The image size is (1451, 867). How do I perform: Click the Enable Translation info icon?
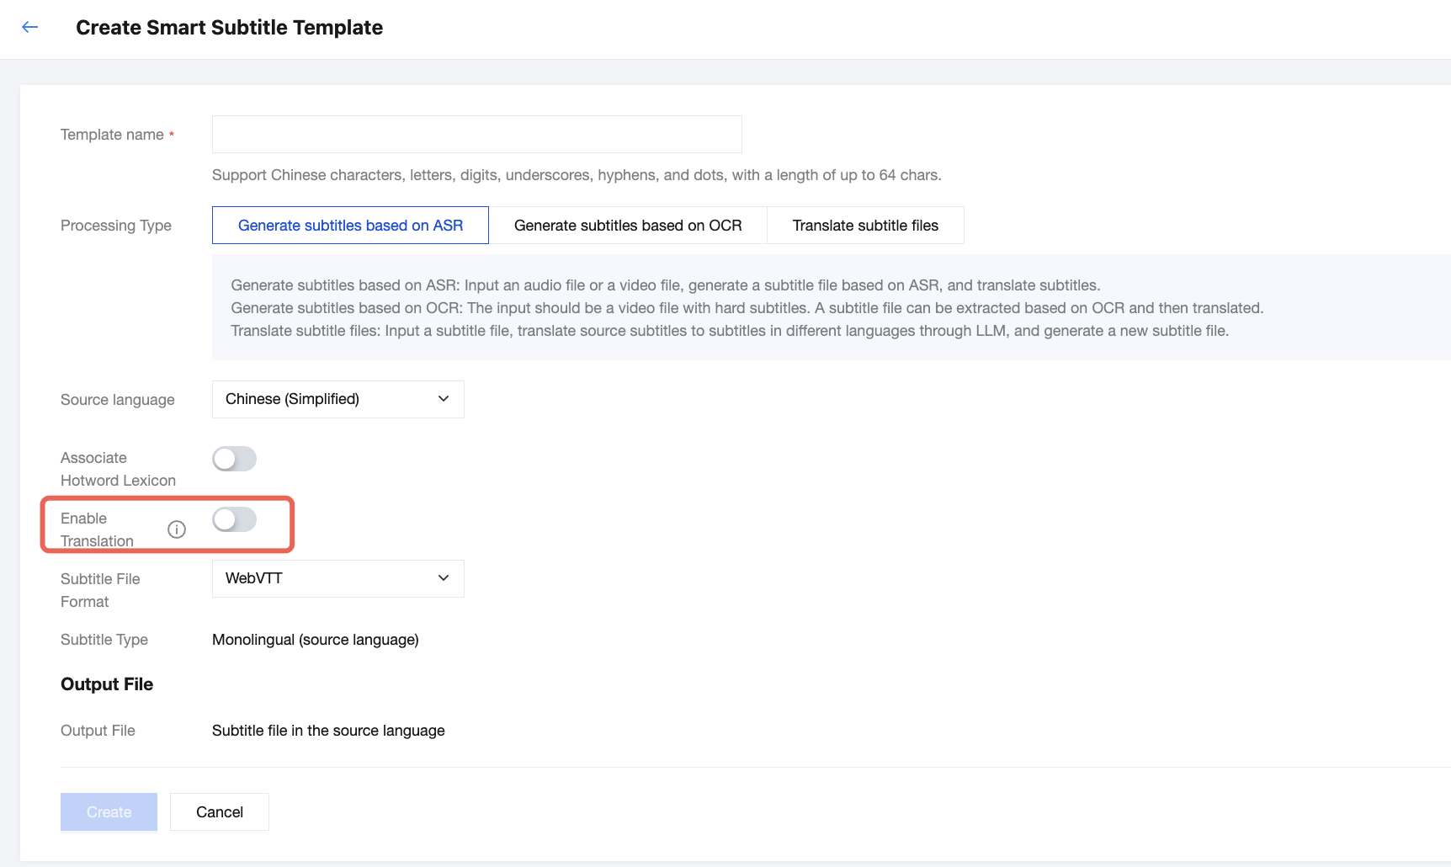point(177,529)
